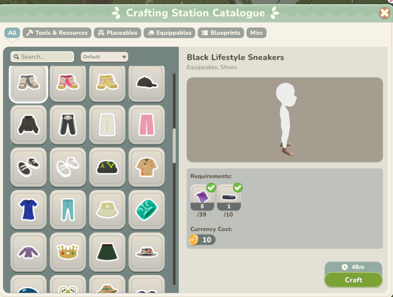Screen dimensions: 393x297
Task: Open the Default sort dropdown
Action: pyautogui.click(x=104, y=57)
